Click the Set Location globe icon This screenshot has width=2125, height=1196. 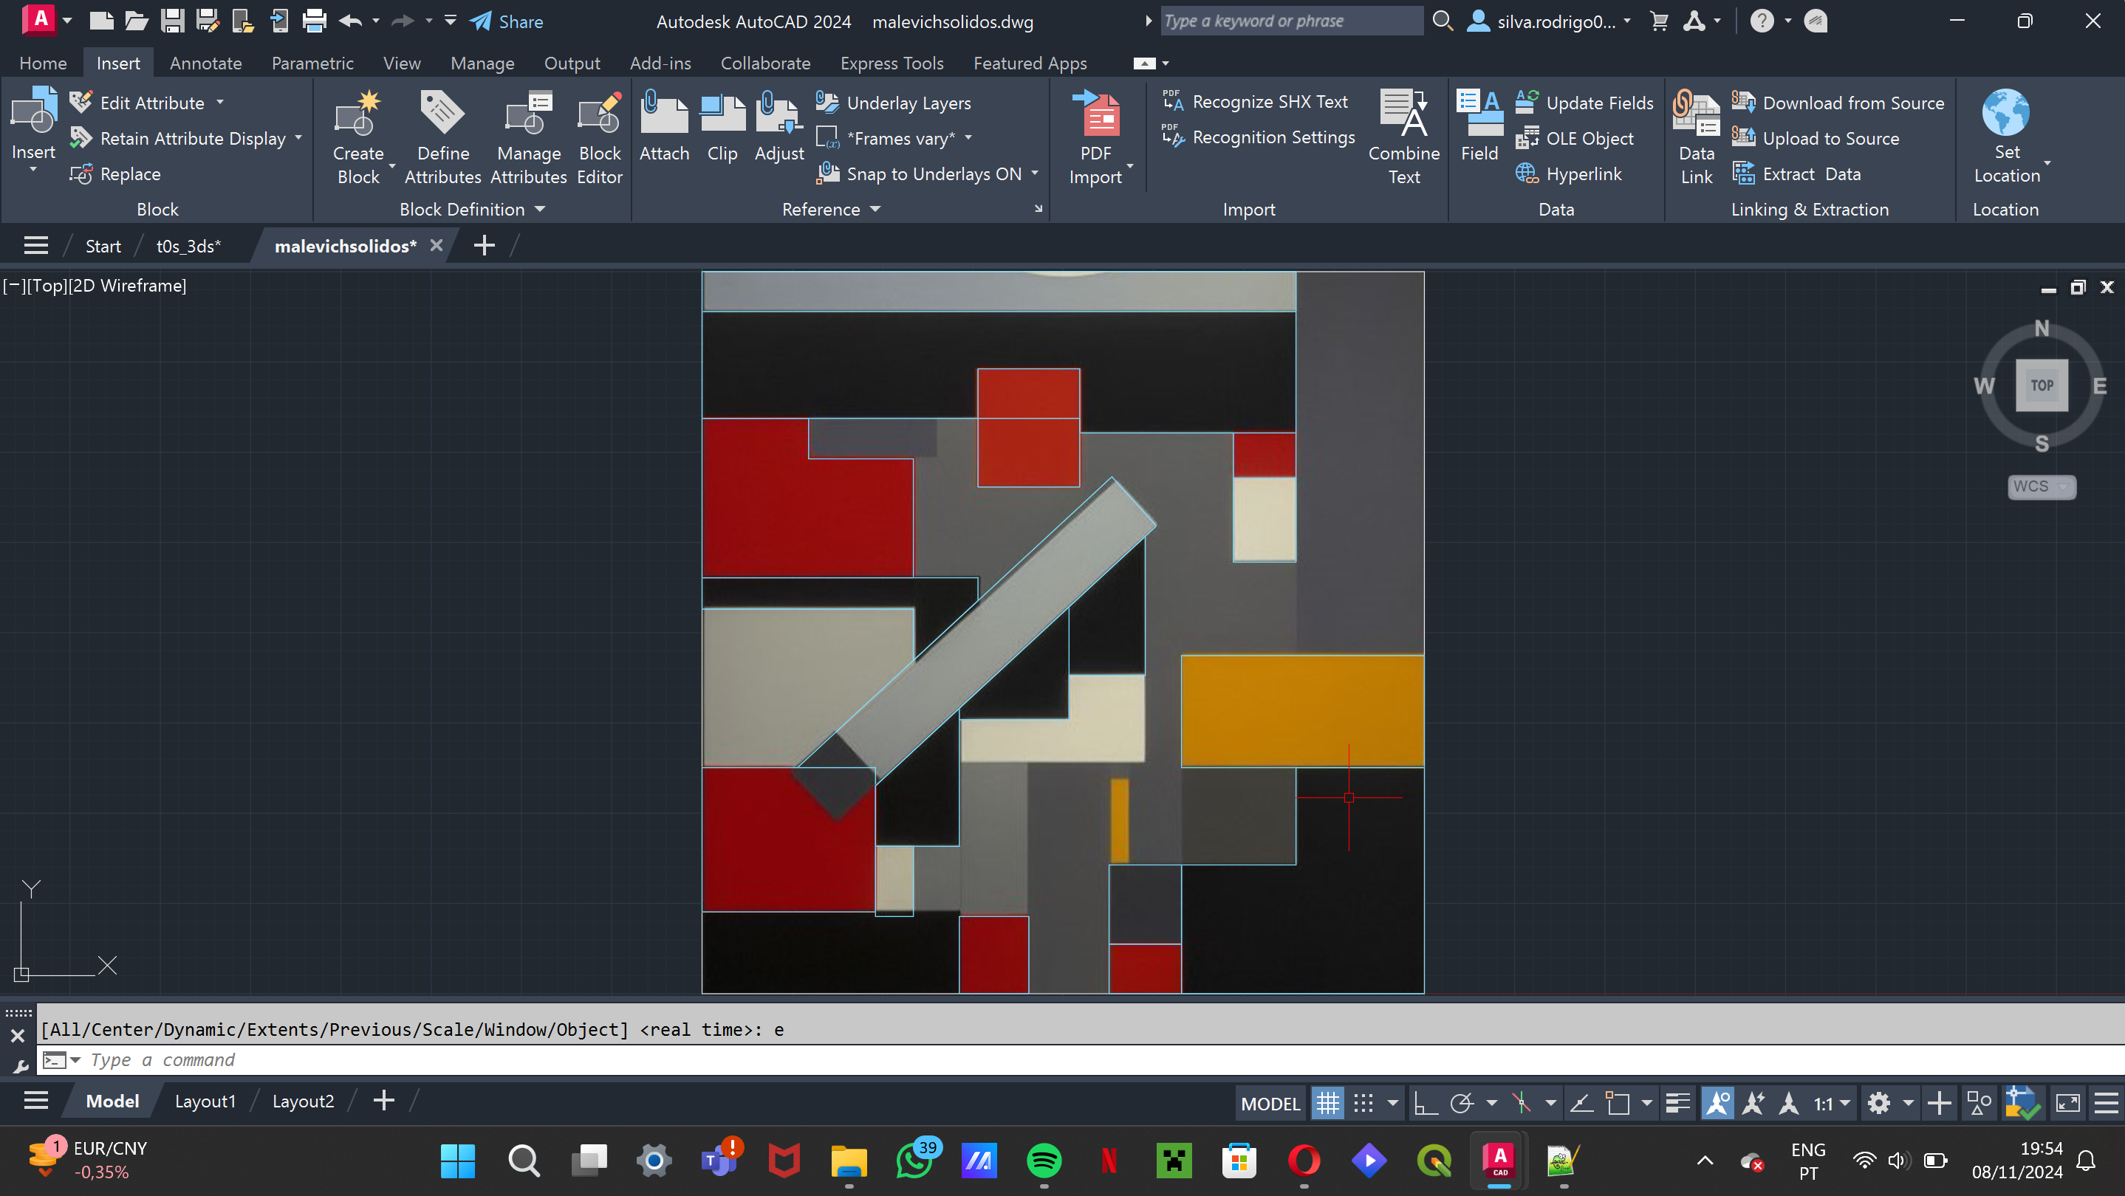point(2006,113)
